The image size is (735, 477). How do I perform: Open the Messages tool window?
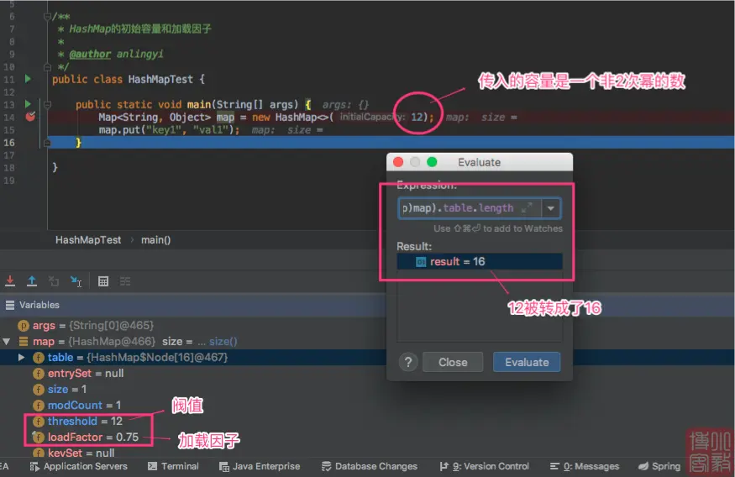click(x=585, y=466)
